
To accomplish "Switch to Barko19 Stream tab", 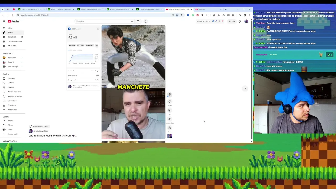I will tap(31, 9).
